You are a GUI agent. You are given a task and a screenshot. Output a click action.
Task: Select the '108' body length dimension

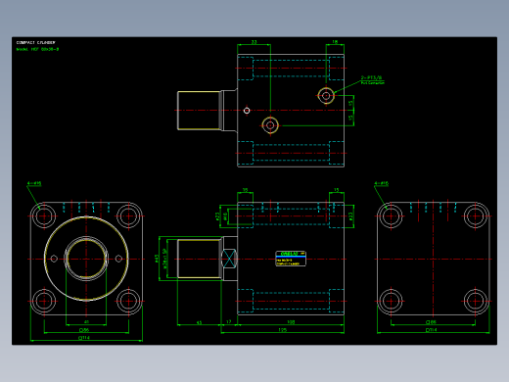[x=291, y=322]
